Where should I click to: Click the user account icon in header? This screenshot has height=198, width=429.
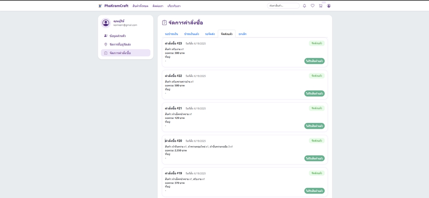[329, 6]
